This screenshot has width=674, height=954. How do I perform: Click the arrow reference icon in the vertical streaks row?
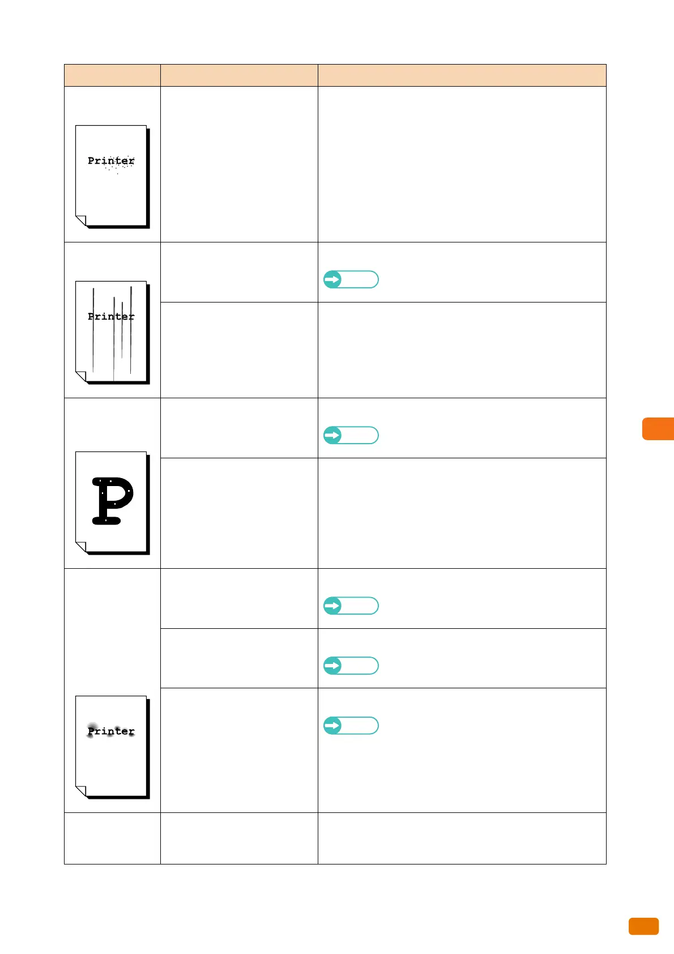[351, 279]
